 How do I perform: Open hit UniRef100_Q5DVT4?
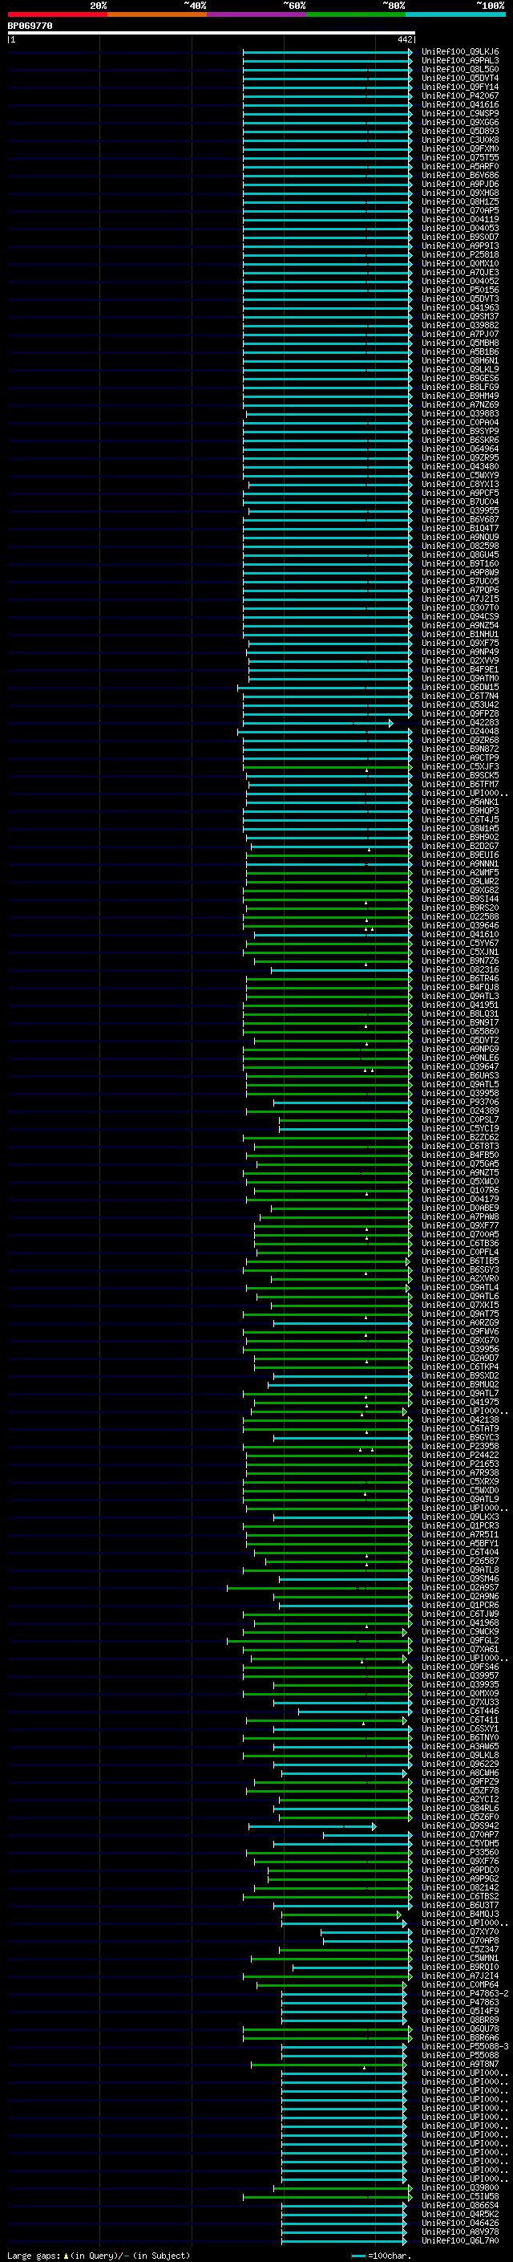click(460, 78)
